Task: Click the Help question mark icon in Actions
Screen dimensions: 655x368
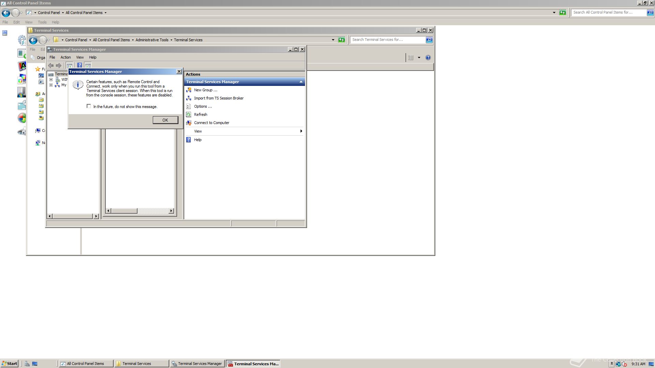Action: (x=189, y=140)
